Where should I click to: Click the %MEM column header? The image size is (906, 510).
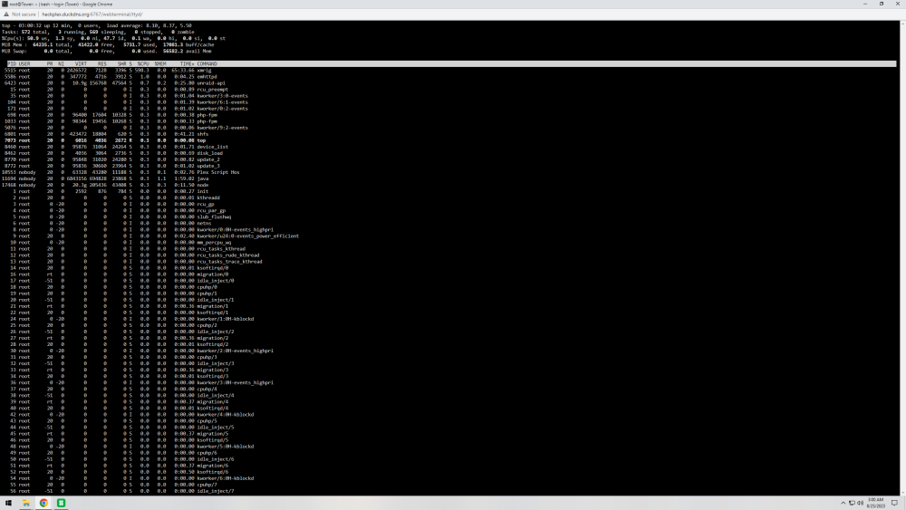pyautogui.click(x=160, y=64)
